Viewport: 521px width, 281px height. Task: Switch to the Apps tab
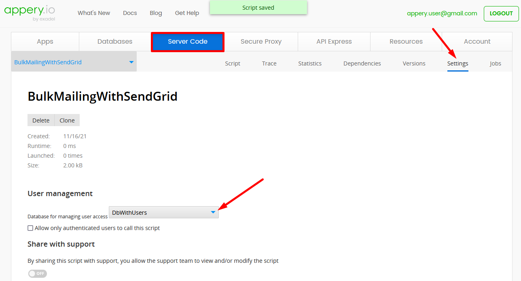45,42
